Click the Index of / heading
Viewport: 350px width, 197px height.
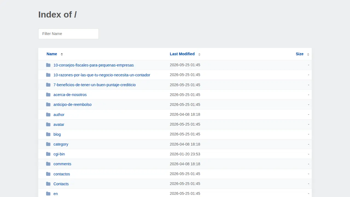[x=57, y=15]
